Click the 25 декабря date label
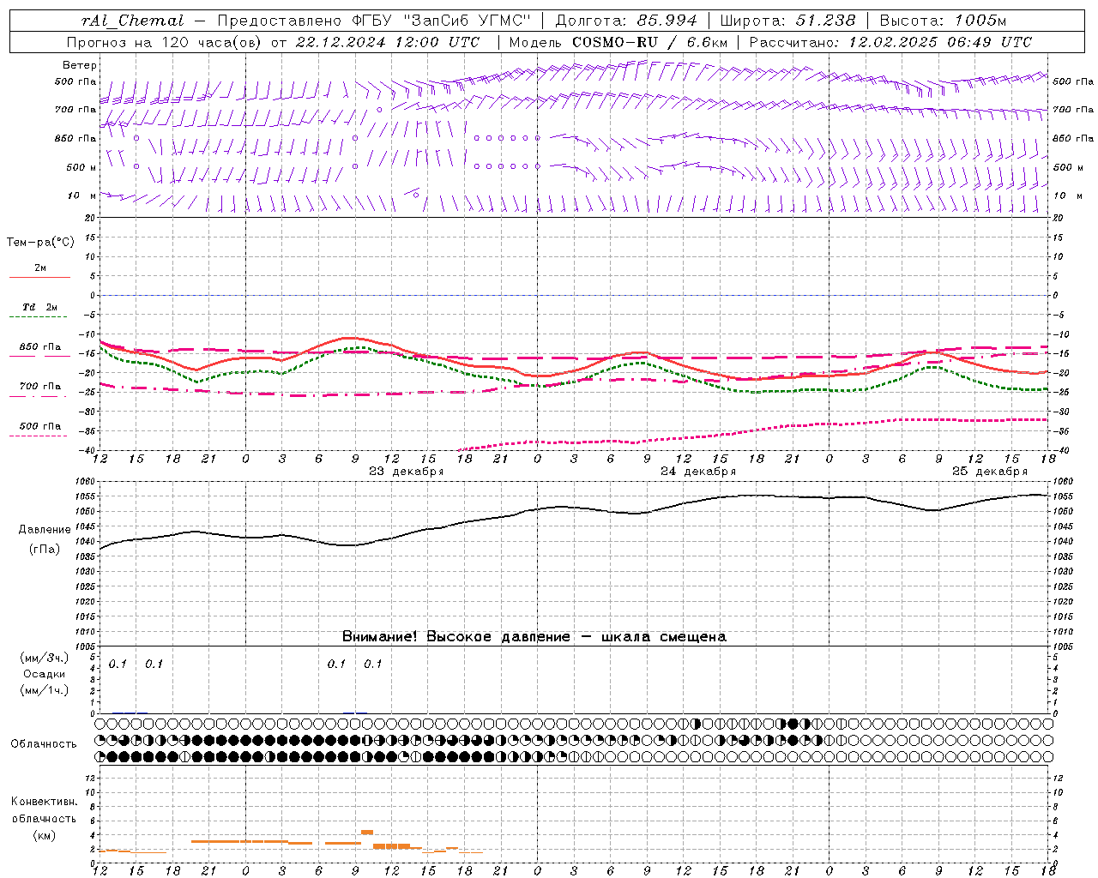1098x878 pixels. click(x=990, y=472)
